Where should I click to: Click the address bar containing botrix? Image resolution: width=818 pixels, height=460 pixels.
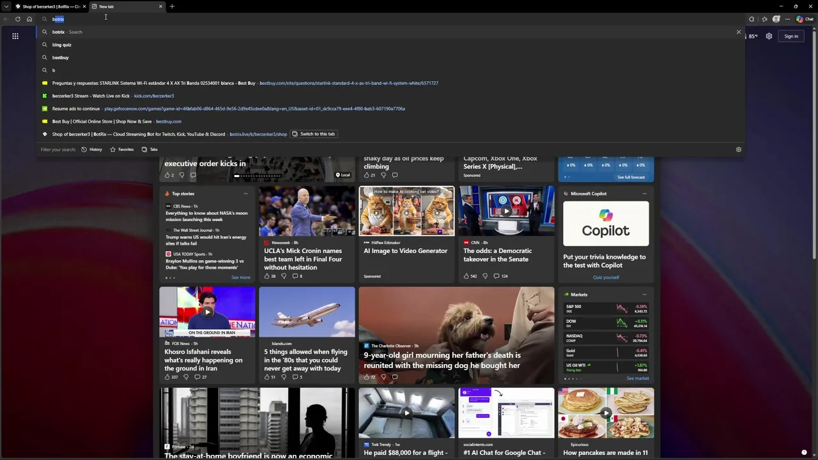click(x=390, y=19)
